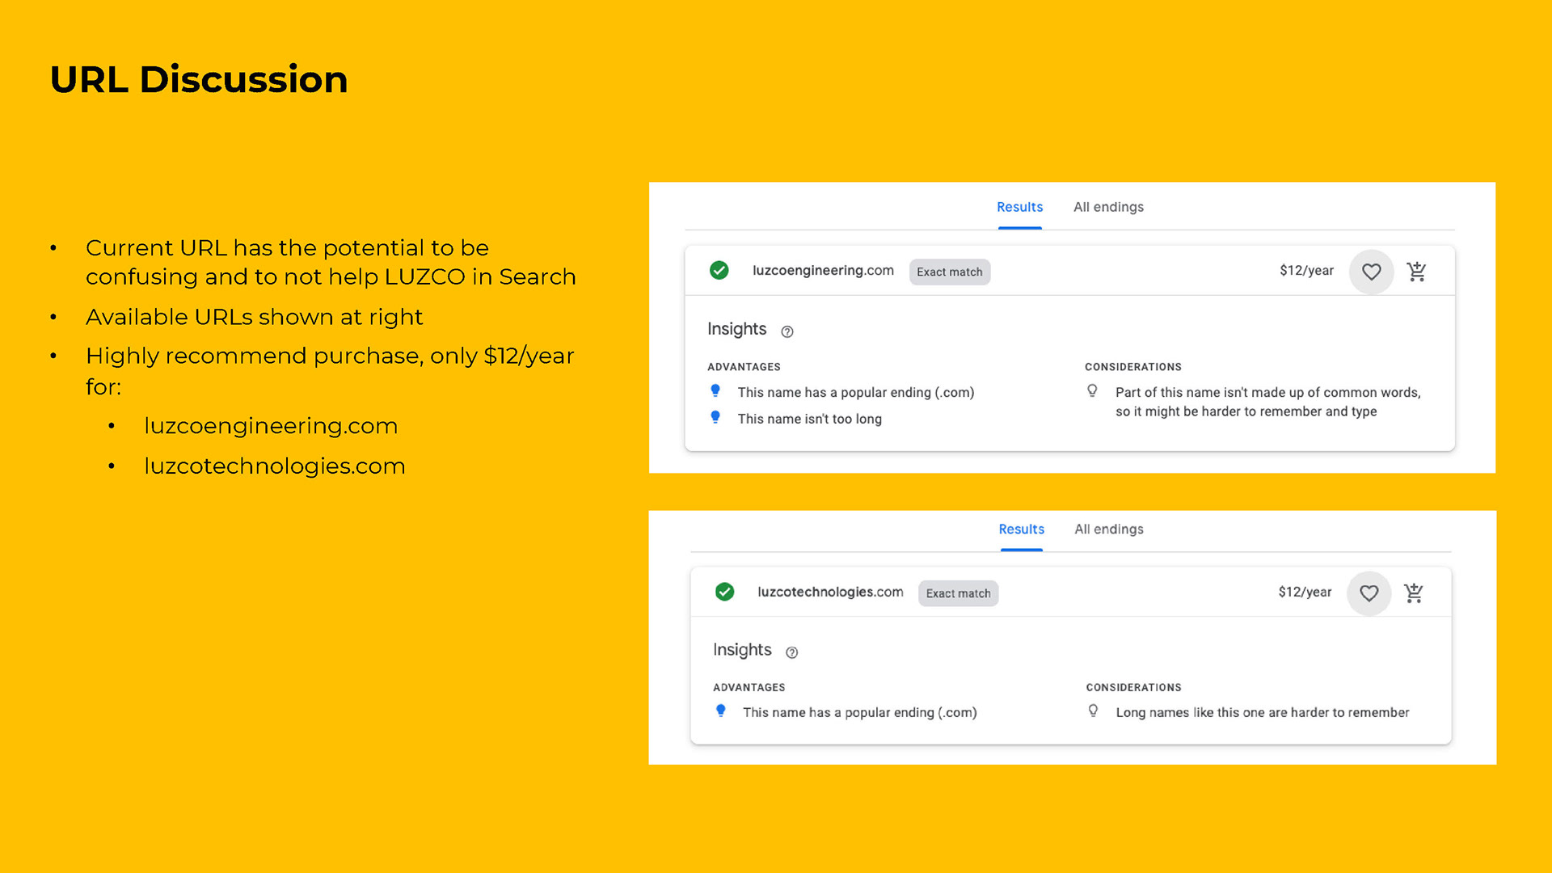The height and width of the screenshot is (873, 1552).
Task: Click luzcotechnologies.com domain name in results
Action: [829, 592]
